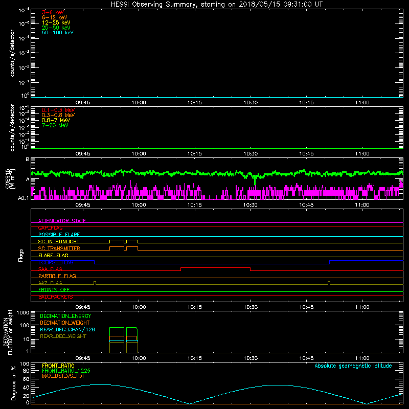Screen dimensions: 409x409
Task: Click the Degrees or % axis title
Action: pos(13,383)
